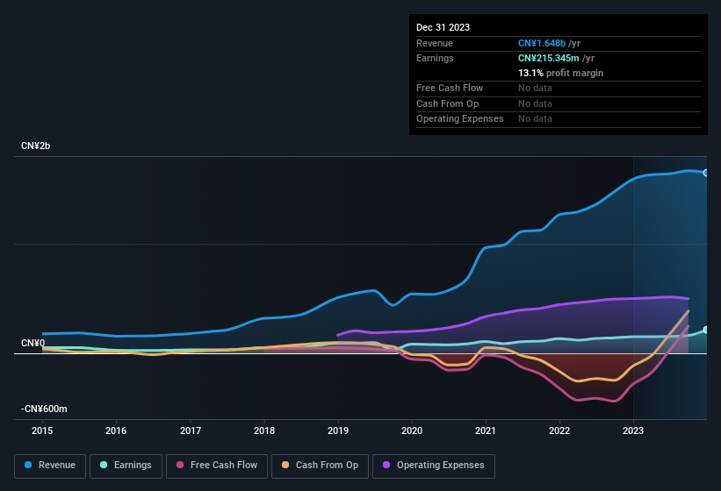Toggle the Operating Expenses legend button
The width and height of the screenshot is (721, 491).
tap(434, 466)
